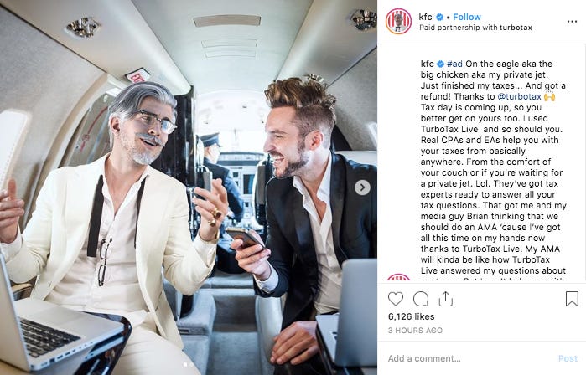This screenshot has width=586, height=375.
Task: Open the three-dot more options menu
Action: pyautogui.click(x=572, y=22)
